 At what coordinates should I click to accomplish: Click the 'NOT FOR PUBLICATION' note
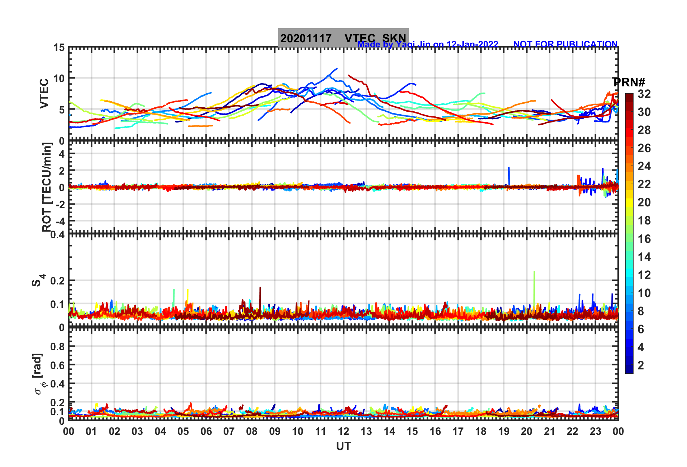[565, 44]
